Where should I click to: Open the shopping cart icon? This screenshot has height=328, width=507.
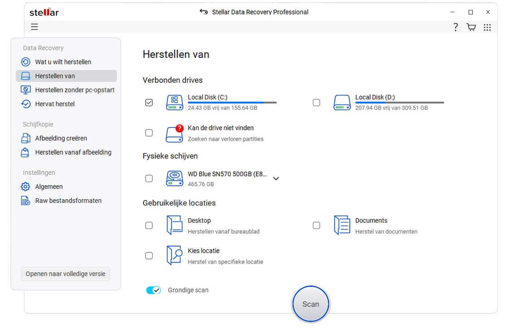click(471, 27)
